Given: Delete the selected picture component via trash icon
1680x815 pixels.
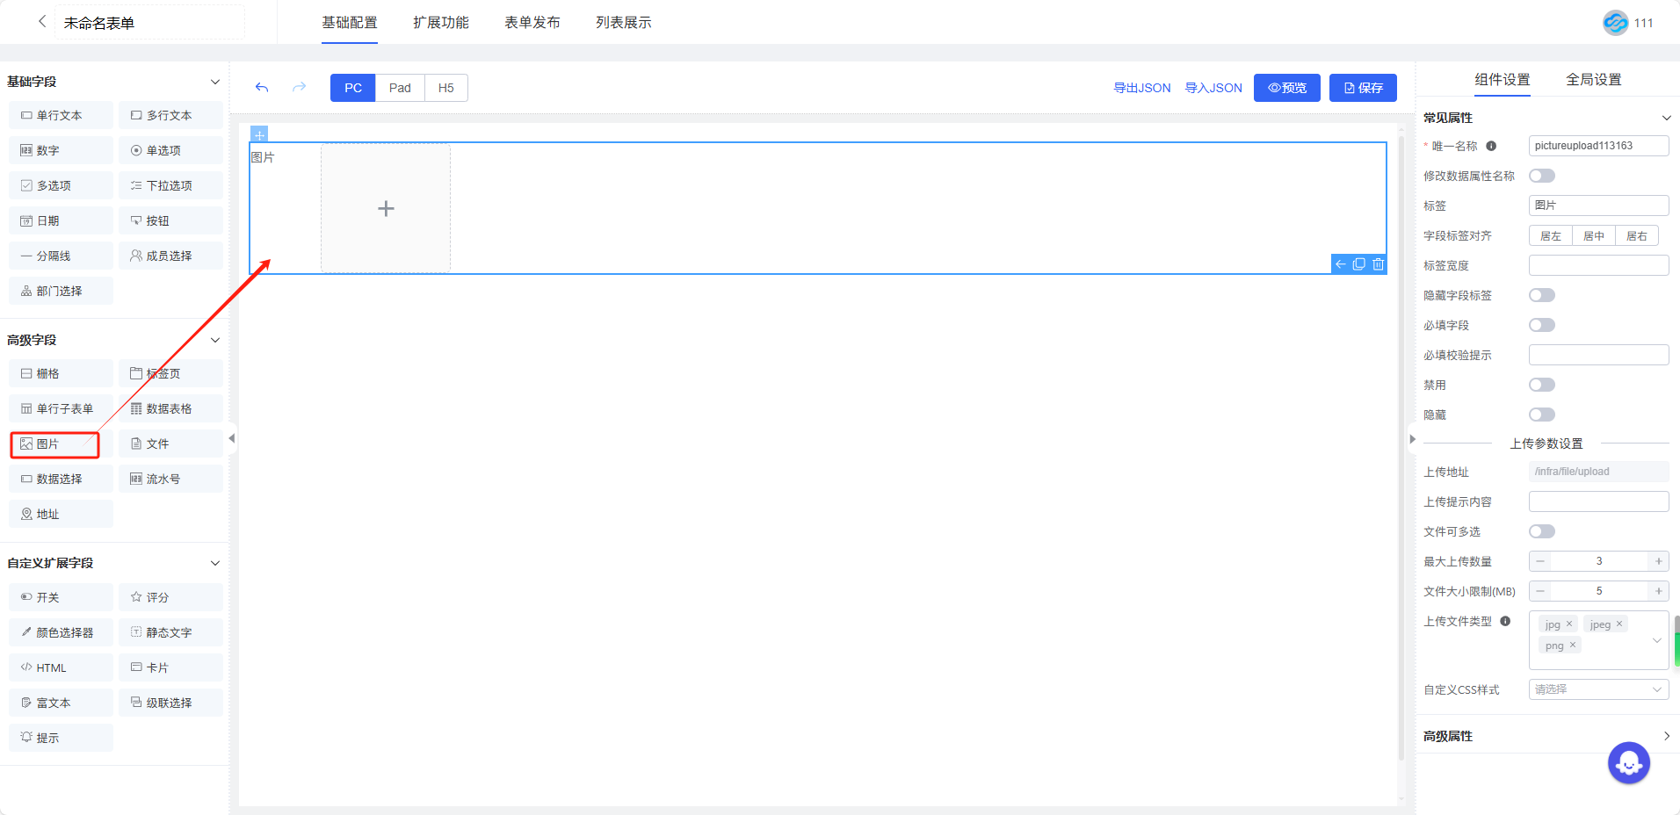Looking at the screenshot, I should pyautogui.click(x=1378, y=264).
